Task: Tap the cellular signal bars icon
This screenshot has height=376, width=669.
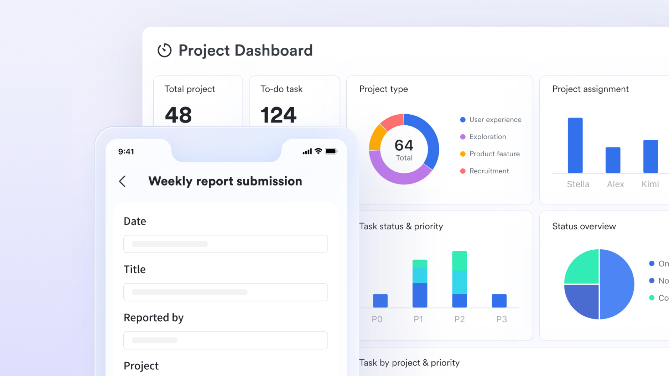Action: 307,151
